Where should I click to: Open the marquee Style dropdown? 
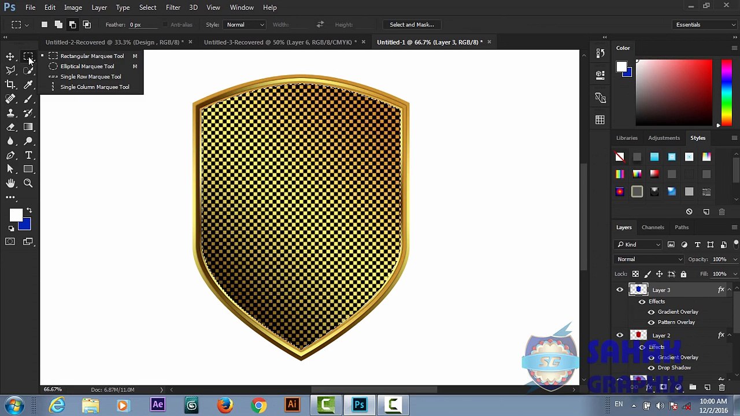point(245,25)
